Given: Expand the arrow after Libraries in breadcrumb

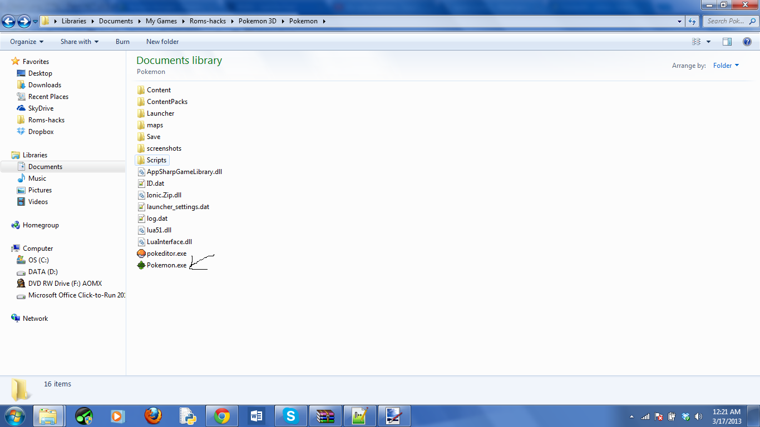Looking at the screenshot, I should [x=93, y=21].
